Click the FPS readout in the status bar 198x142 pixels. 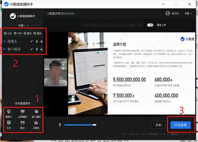141,134
